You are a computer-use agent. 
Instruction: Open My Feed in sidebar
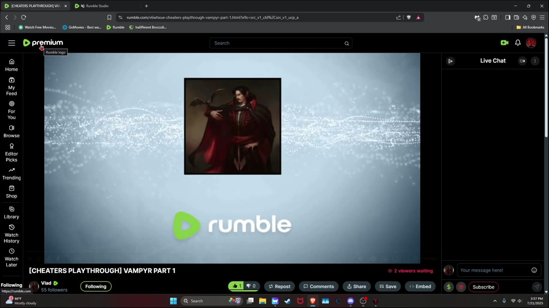pyautogui.click(x=12, y=86)
